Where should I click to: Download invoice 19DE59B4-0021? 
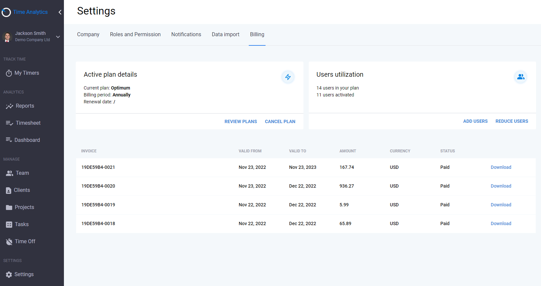501,167
